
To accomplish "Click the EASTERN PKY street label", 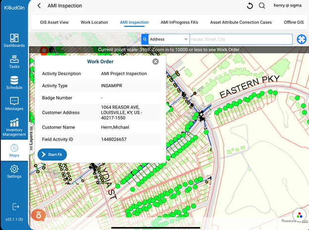I will [250, 86].
